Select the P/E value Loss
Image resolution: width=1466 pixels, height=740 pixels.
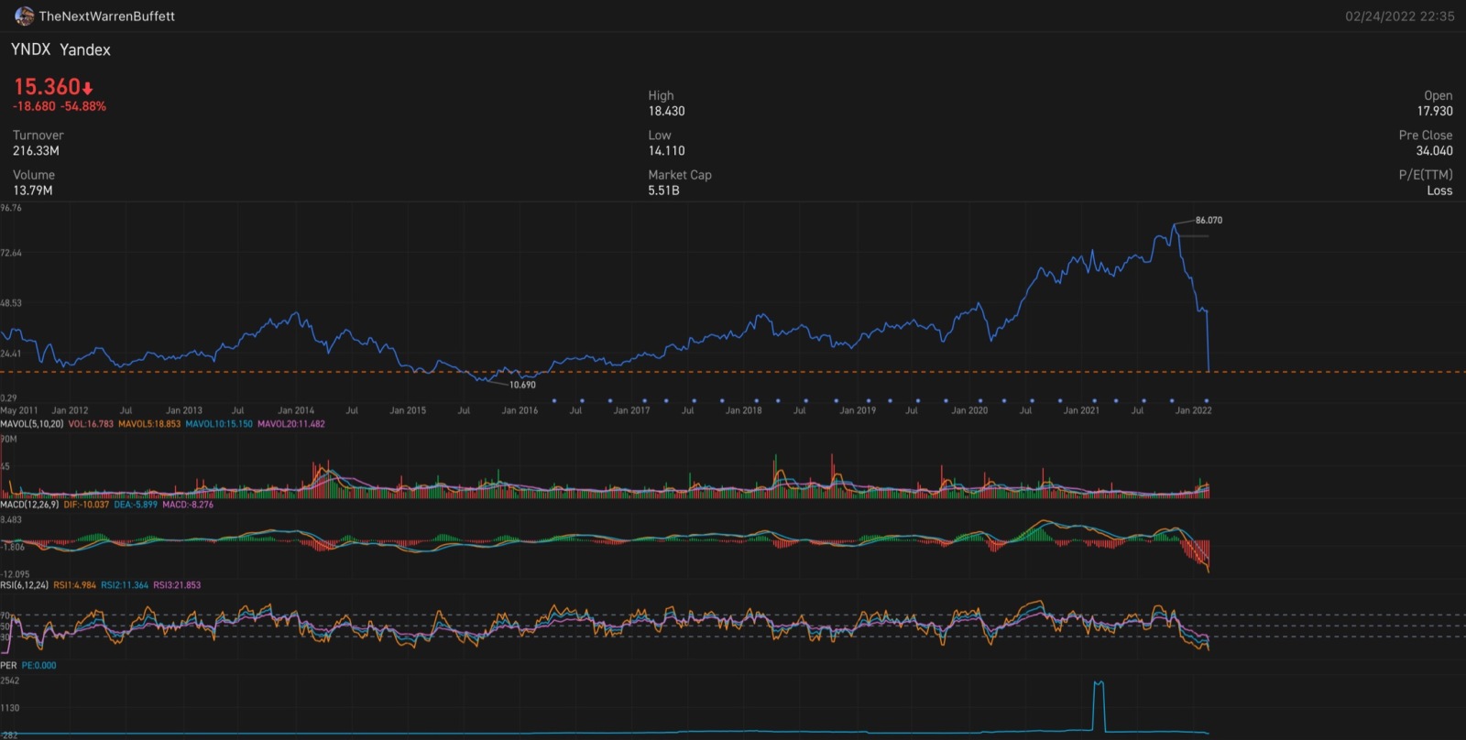point(1439,190)
